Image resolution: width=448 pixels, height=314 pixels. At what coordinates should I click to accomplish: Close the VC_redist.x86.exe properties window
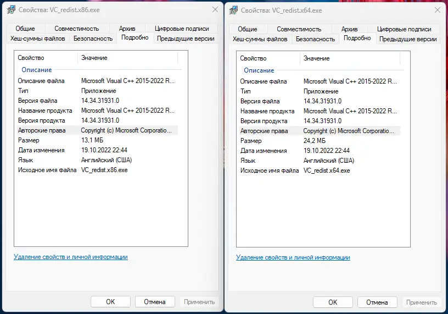(x=215, y=9)
